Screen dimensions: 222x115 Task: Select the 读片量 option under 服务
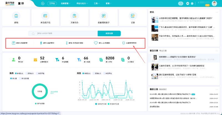tap(14, 79)
